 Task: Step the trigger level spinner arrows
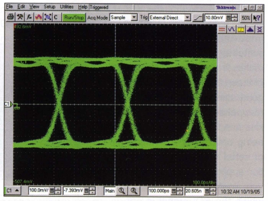point(235,18)
